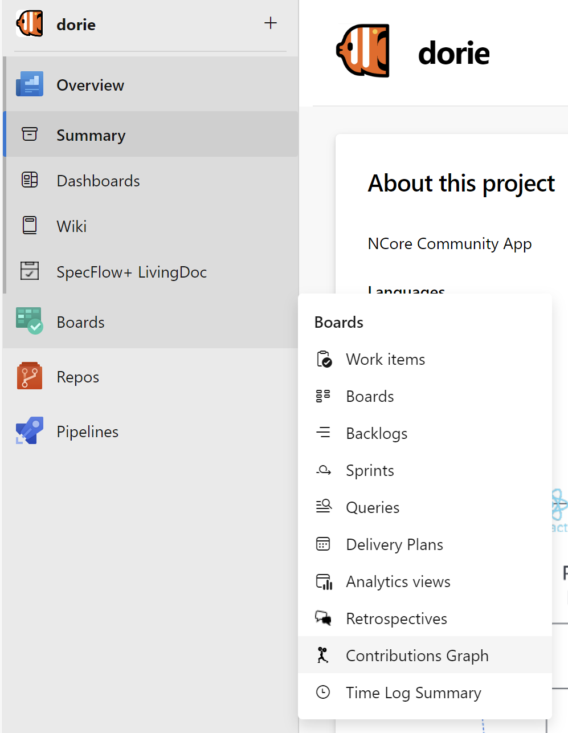Click the dorie title in page header
Screen dimensions: 568x733
[454, 53]
